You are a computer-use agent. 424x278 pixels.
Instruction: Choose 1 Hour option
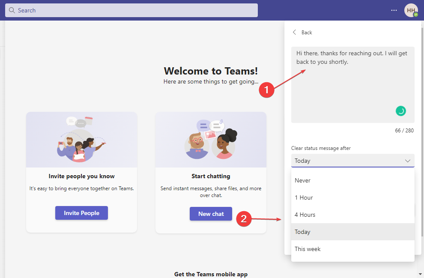352,197
